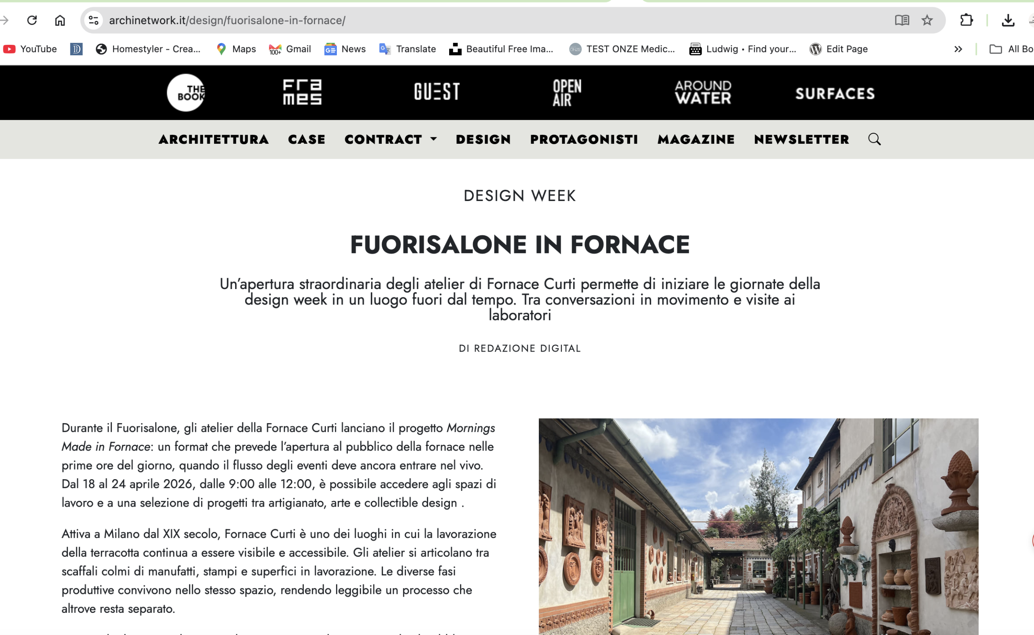
Task: Open the News bookmark
Action: tap(345, 49)
